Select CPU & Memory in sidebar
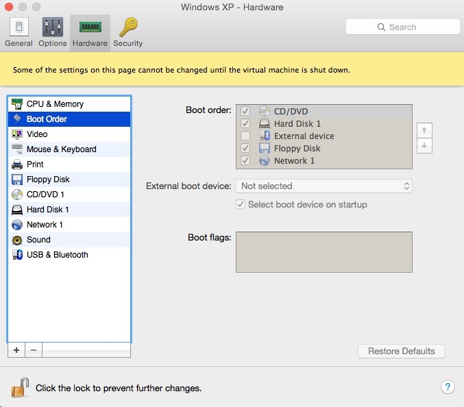The width and height of the screenshot is (464, 407). [x=55, y=104]
